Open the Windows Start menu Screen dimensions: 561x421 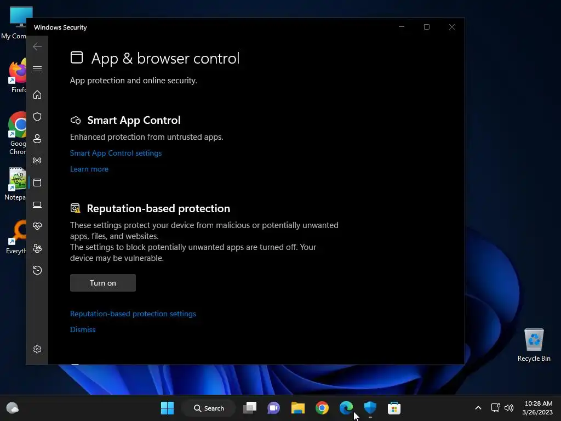tap(167, 408)
